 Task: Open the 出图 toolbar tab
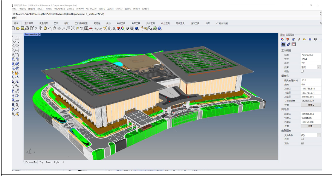(208, 23)
